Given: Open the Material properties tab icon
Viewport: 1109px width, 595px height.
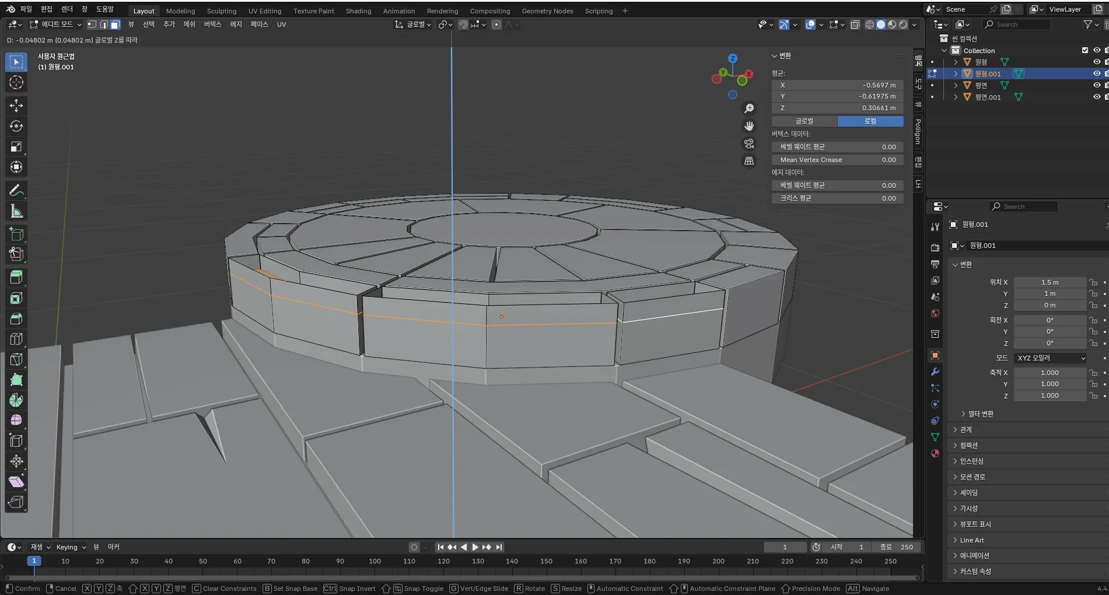Looking at the screenshot, I should [935, 453].
